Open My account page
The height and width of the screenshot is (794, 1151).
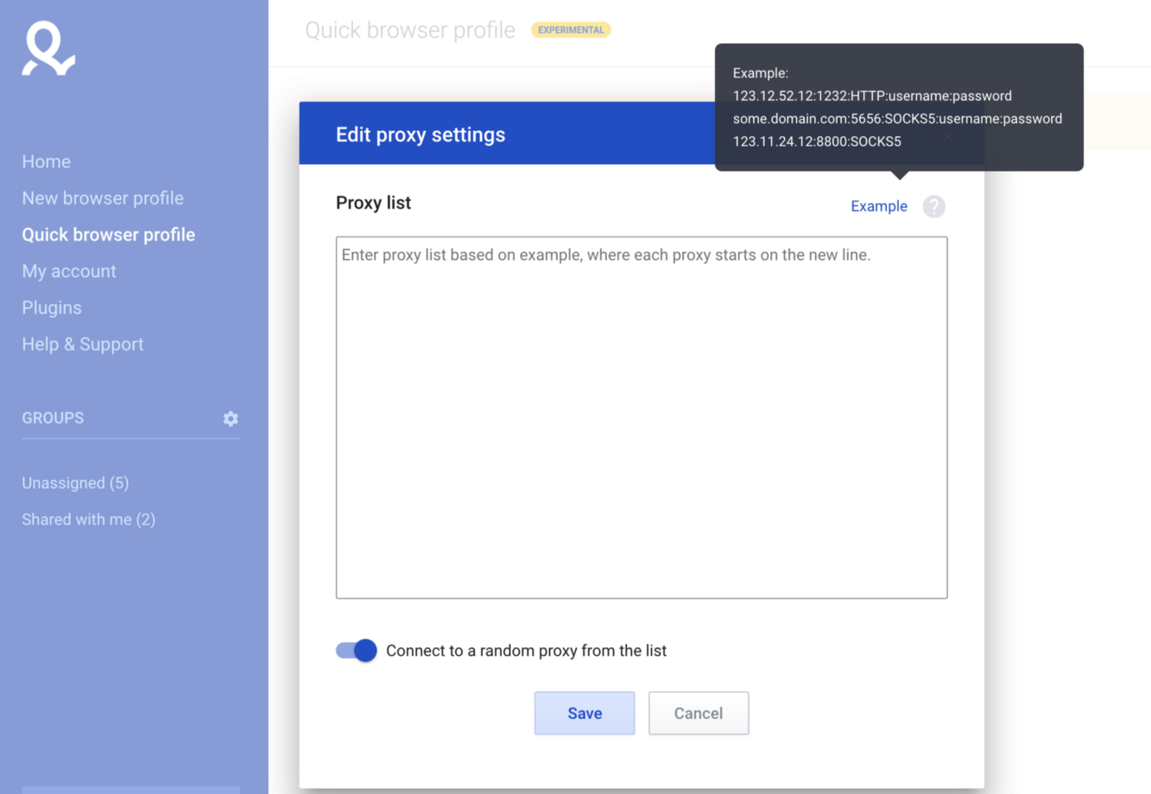(69, 271)
